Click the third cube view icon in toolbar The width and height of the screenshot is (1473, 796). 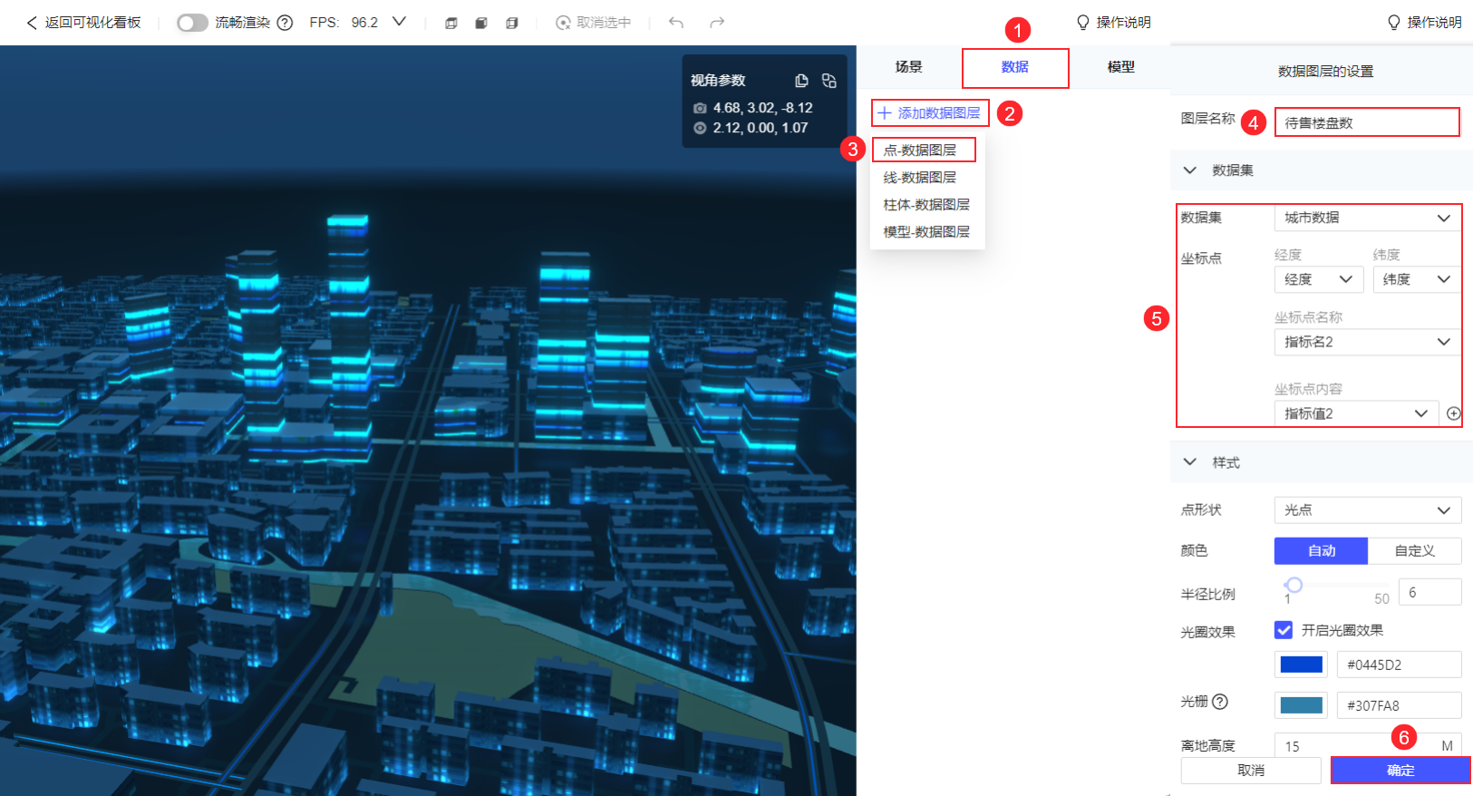(512, 23)
